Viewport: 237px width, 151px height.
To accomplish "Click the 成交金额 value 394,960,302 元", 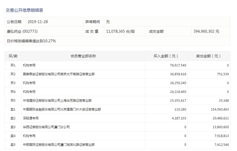I will (x=206, y=31).
